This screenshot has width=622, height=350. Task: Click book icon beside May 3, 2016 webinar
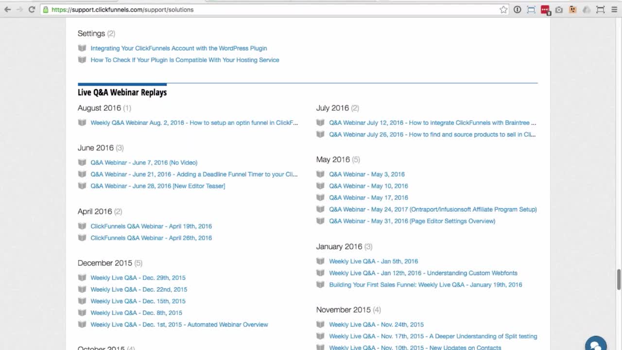pyautogui.click(x=321, y=174)
